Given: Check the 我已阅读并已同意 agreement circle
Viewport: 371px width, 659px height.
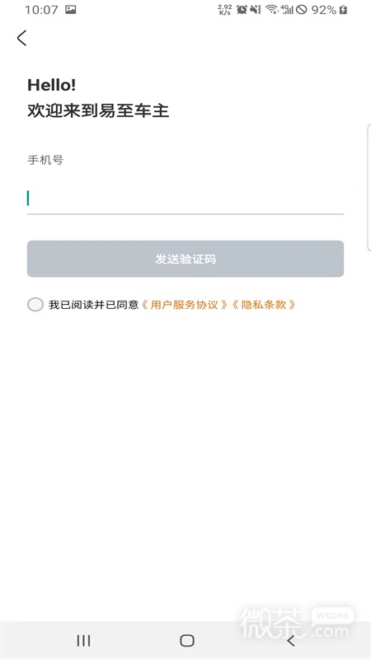Looking at the screenshot, I should pyautogui.click(x=35, y=304).
